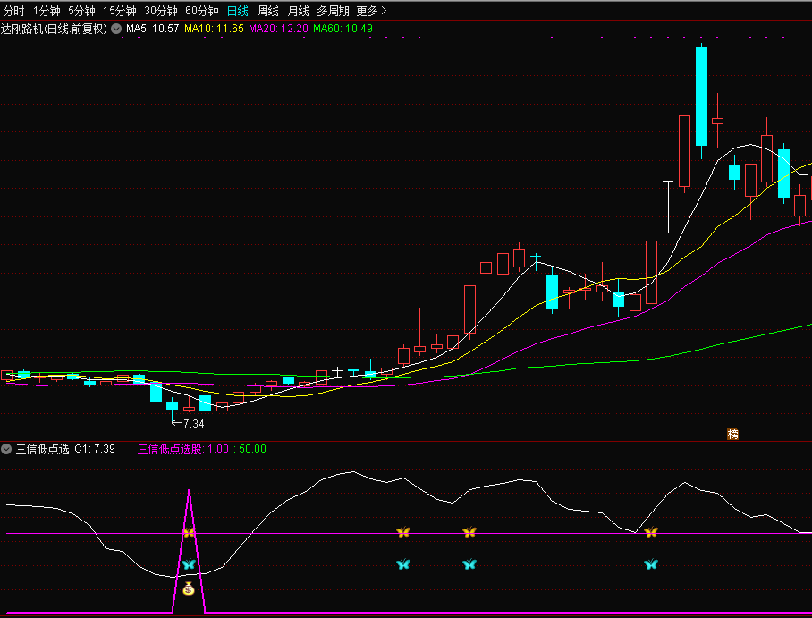This screenshot has height=618, width=812.
Task: Click the MA10: 11.65 label
Action: 214,29
